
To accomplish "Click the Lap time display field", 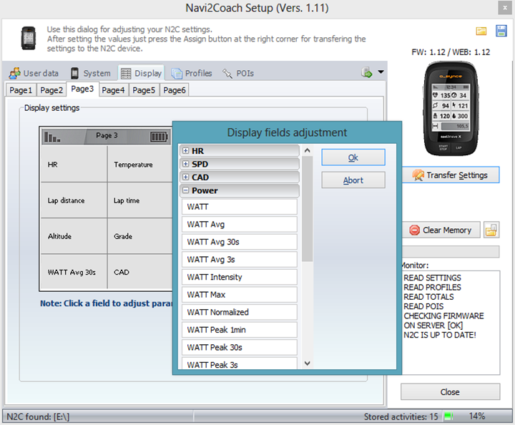I will (140, 200).
